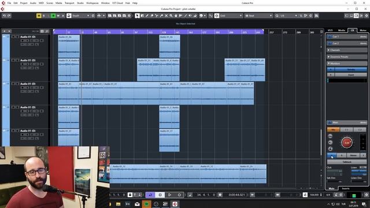This screenshot has width=370, height=208.
Task: Open the File menu
Action: 9,3
